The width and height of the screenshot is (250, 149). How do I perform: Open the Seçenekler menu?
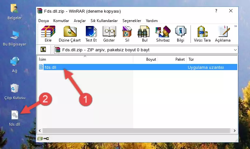tap(132, 21)
